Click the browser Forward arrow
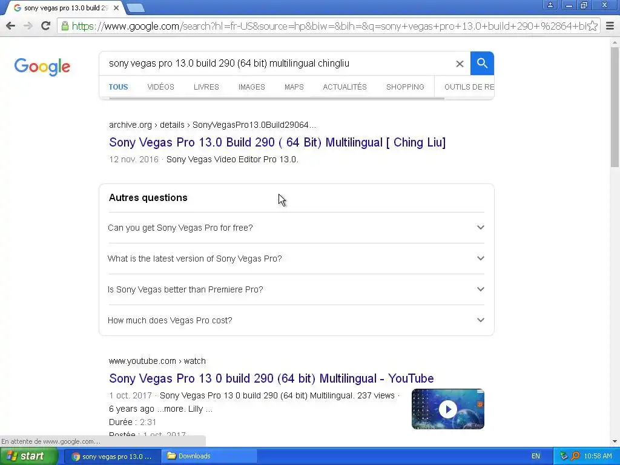The image size is (620, 465). (x=28, y=26)
